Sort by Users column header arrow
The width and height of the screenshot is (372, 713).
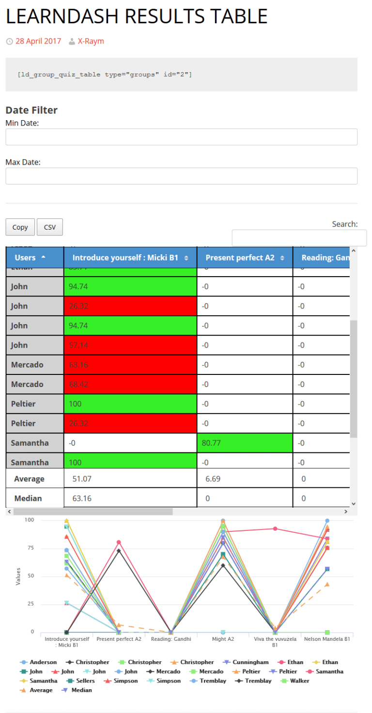43,257
